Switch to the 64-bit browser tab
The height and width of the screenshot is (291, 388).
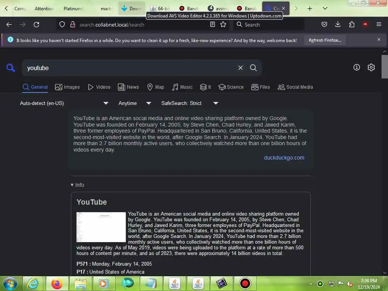click(160, 9)
